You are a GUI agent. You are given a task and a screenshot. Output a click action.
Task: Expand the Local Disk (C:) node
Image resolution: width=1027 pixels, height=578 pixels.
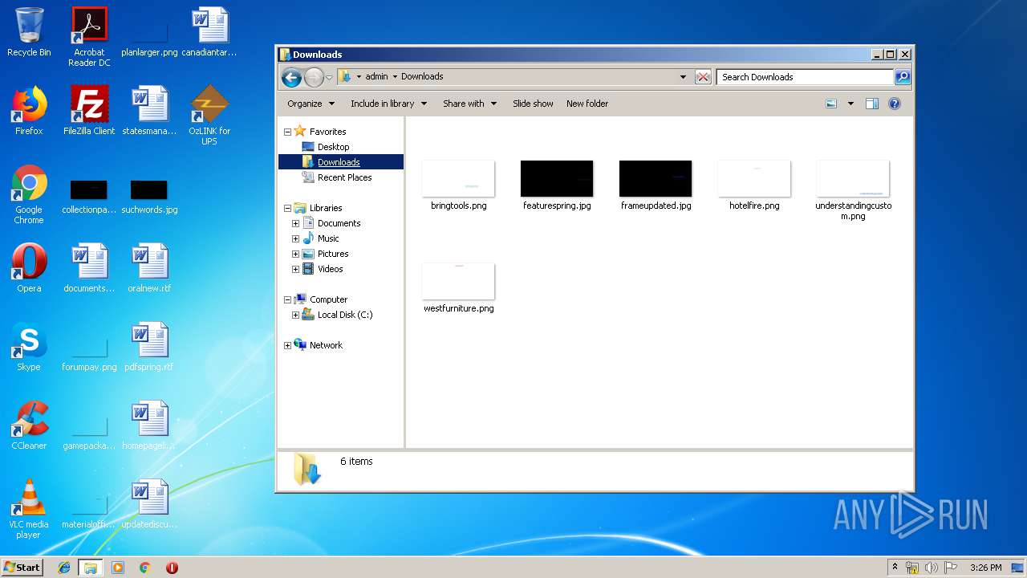295,315
